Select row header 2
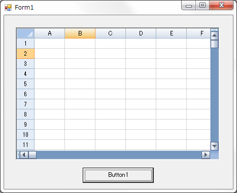The image size is (237, 193). click(x=25, y=54)
